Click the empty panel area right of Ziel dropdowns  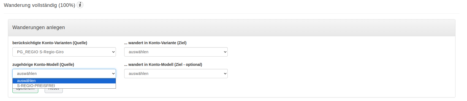point(341,63)
